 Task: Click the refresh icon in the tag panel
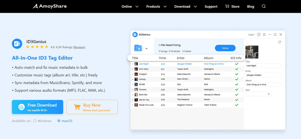[279, 42]
